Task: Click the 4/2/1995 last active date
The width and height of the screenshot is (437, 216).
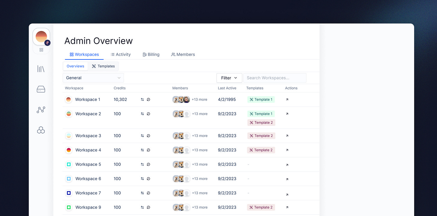Action: tap(227, 99)
